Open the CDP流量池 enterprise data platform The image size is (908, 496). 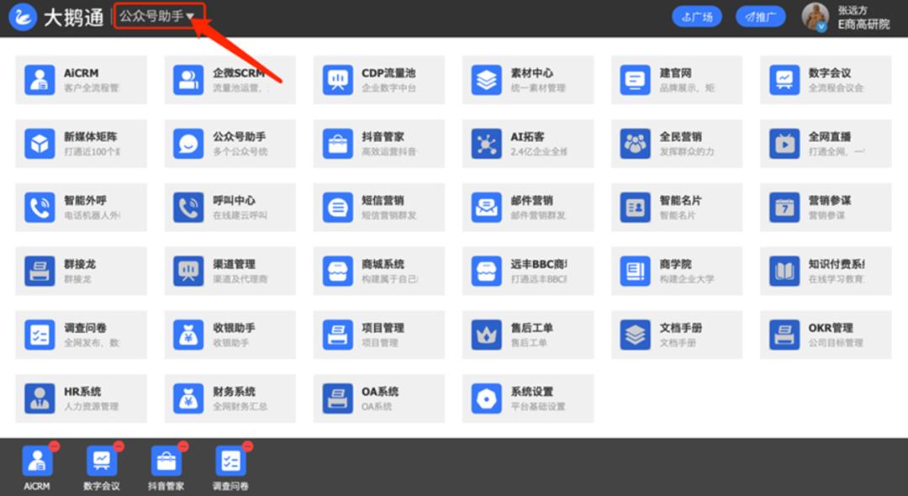coord(378,79)
